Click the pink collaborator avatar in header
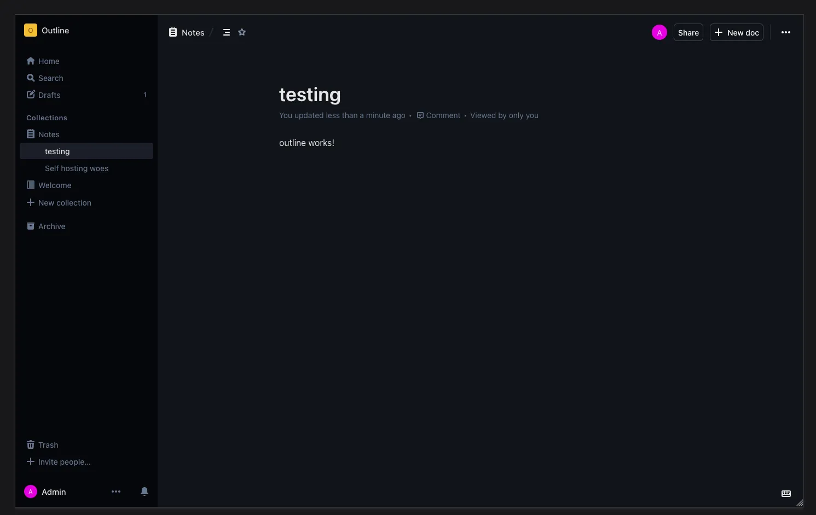 659,32
